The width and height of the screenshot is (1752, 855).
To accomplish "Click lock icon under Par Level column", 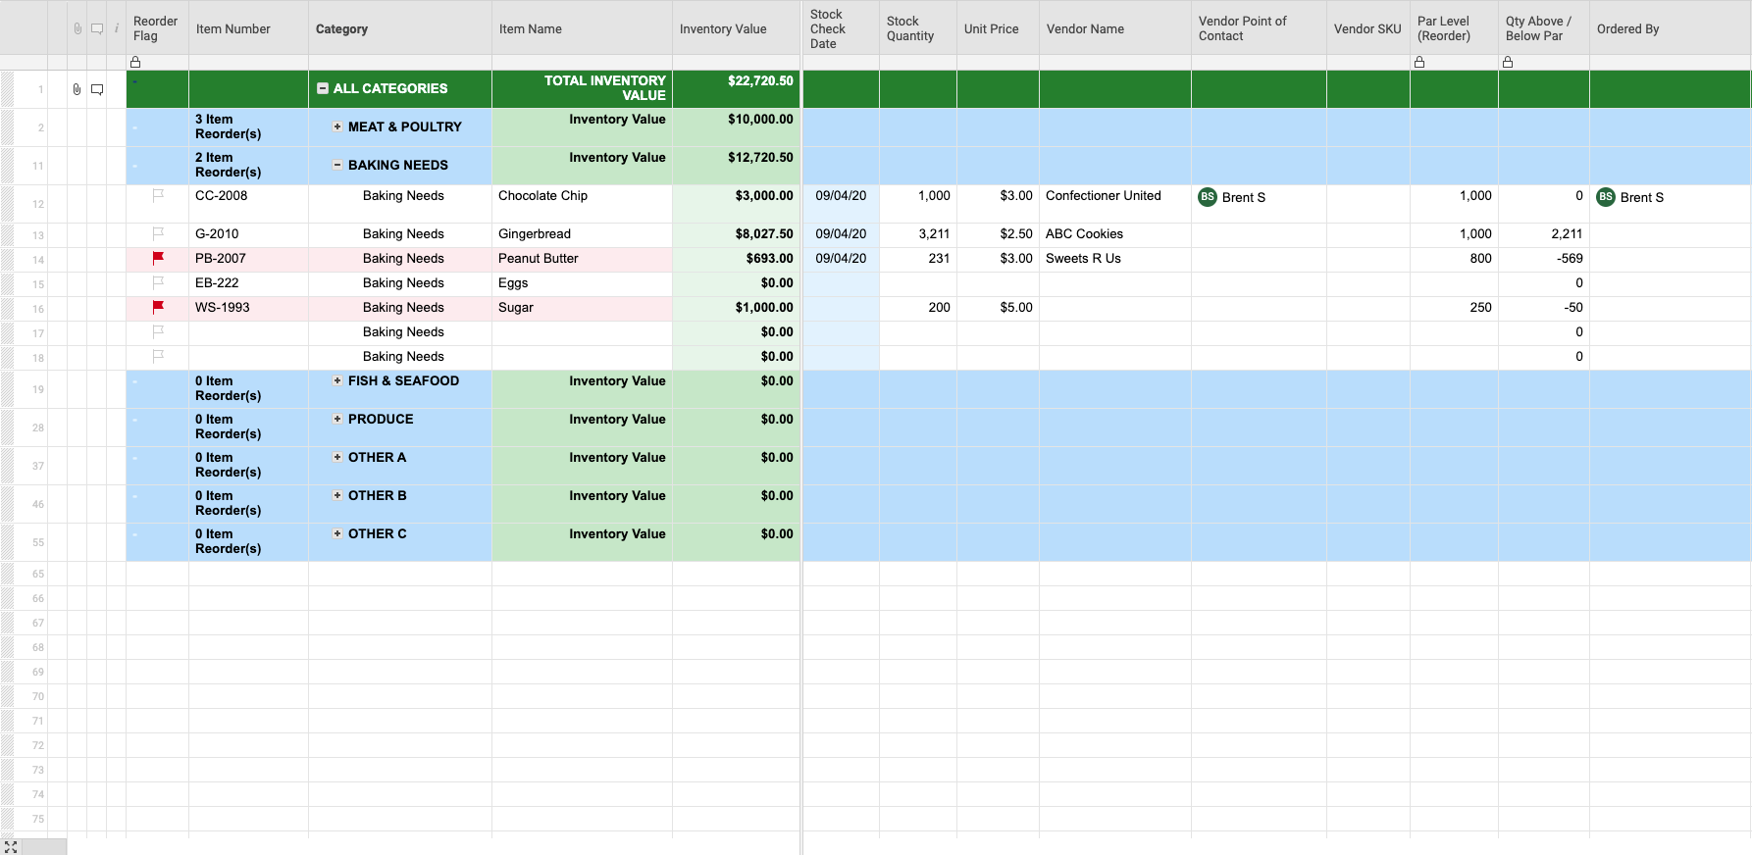I will point(1419,62).
